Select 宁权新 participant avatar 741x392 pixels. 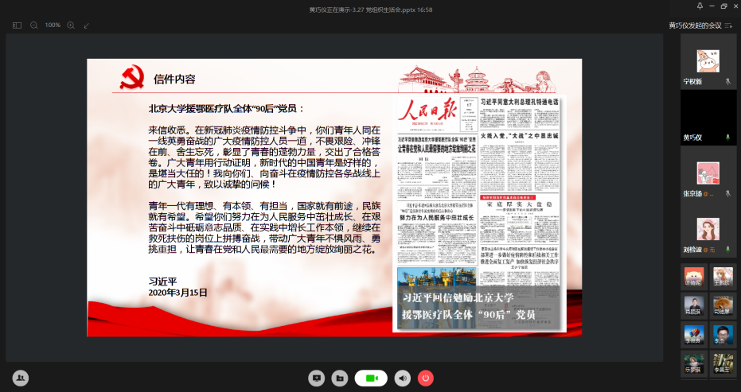pyautogui.click(x=708, y=61)
